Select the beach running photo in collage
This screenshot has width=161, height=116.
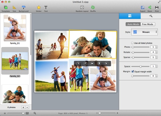(x=52, y=45)
